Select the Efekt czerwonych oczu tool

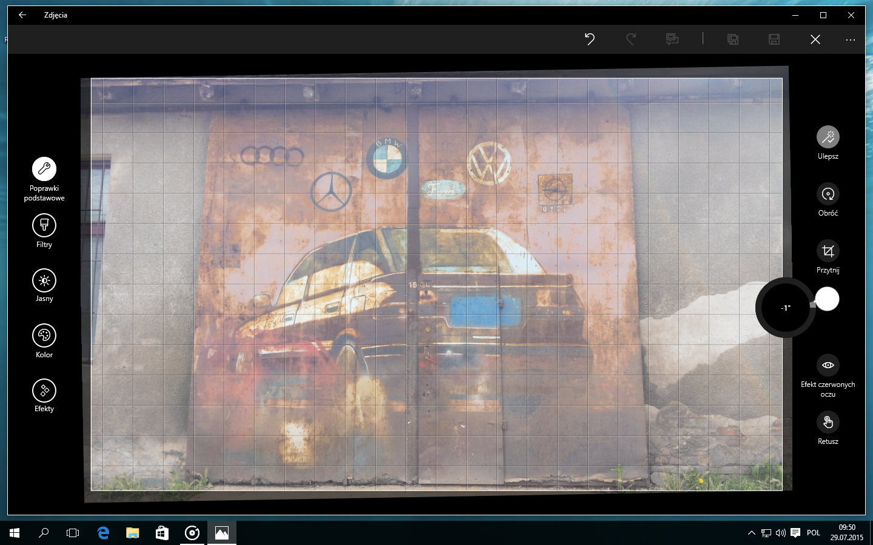[828, 376]
